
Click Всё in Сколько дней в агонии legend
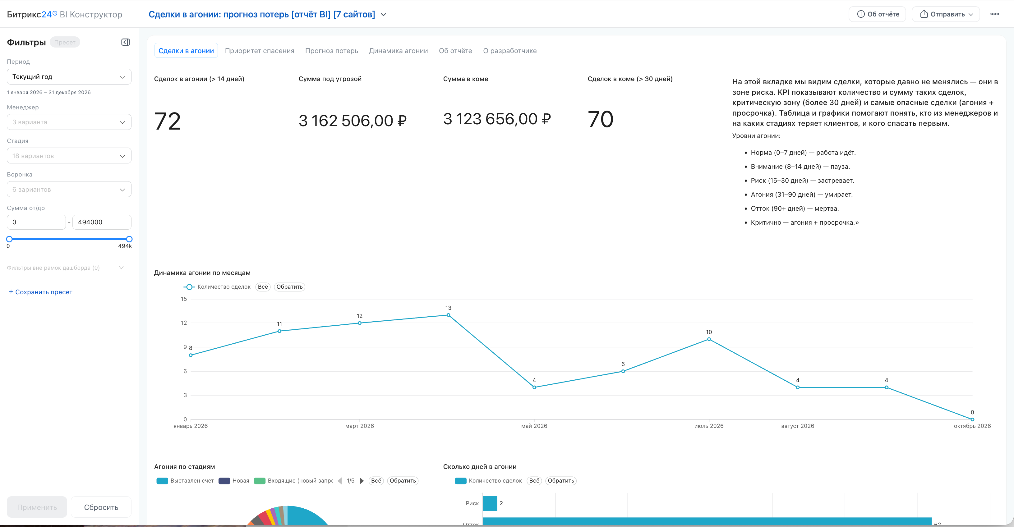click(534, 481)
